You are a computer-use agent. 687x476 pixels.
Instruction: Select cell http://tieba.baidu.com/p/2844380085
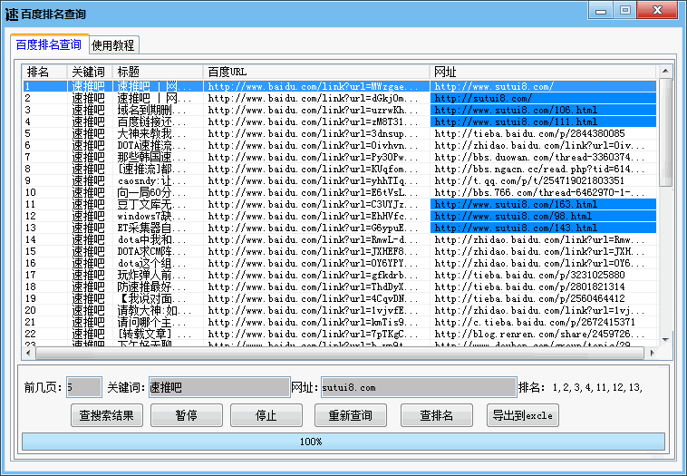[x=542, y=133]
